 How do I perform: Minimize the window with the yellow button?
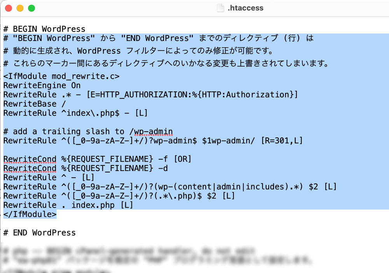pos(20,8)
